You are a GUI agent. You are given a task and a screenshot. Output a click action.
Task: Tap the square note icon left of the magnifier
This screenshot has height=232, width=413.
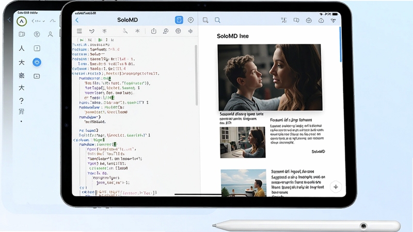click(x=205, y=20)
